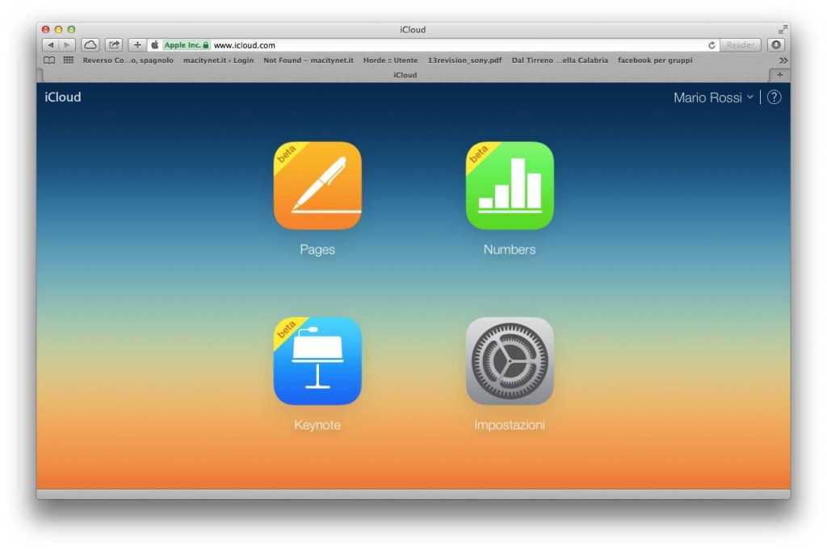
Task: Click the Apple Inc. certificate badge
Action: point(180,44)
